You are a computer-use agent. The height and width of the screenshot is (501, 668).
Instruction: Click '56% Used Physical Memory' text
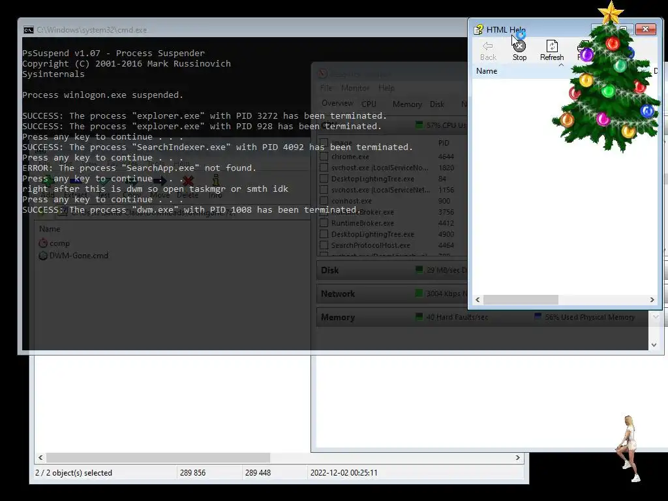[x=590, y=317]
